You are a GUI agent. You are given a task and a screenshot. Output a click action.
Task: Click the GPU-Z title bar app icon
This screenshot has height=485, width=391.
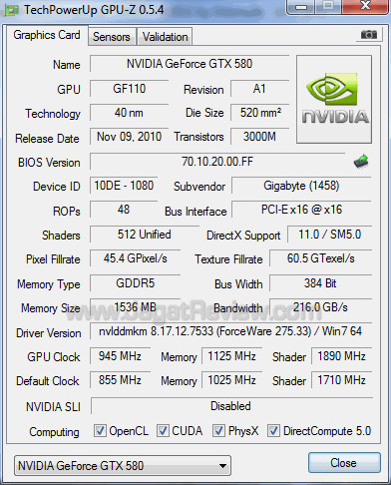point(12,10)
